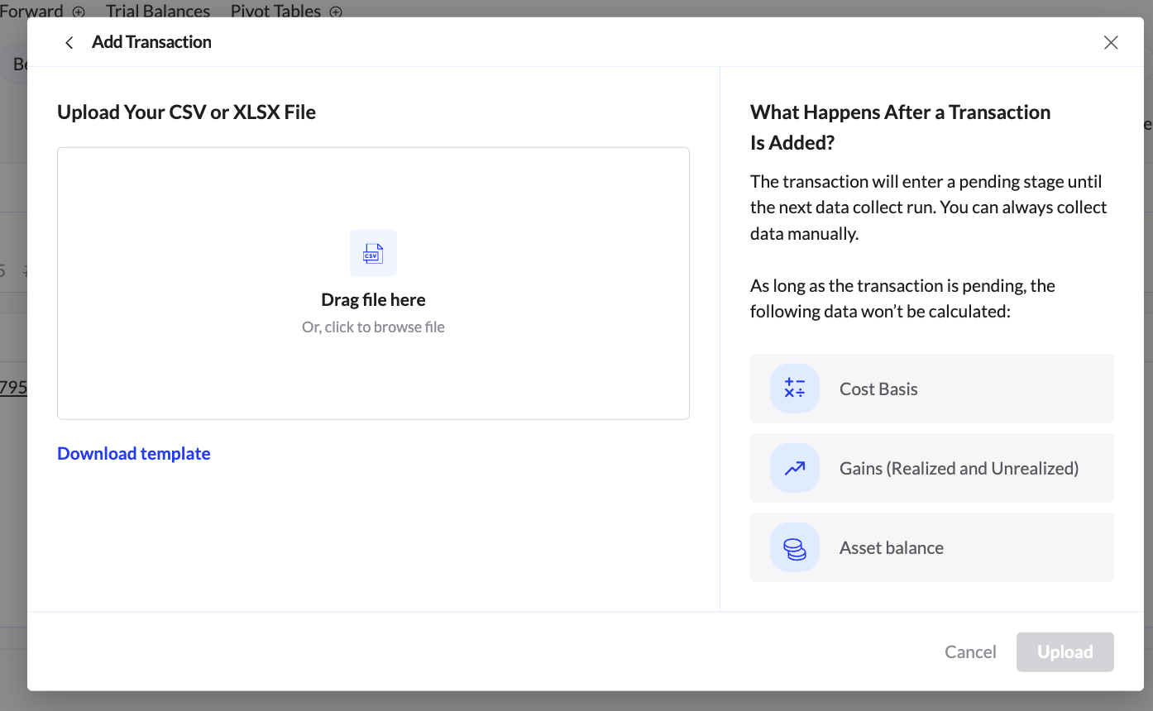
Task: Click 'Or, click to browse file'
Action: [373, 327]
